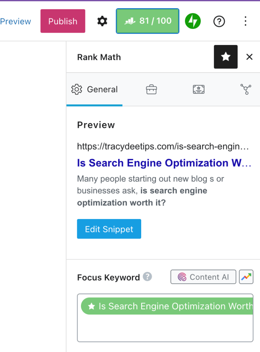Check SEO analysis via the 81/100 score indicator
Image resolution: width=260 pixels, height=352 pixels.
click(147, 21)
